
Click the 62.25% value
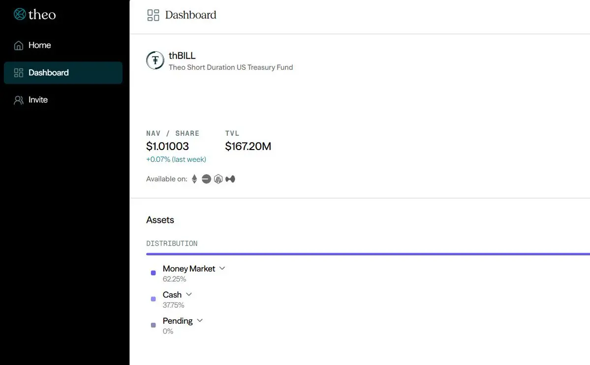pos(175,279)
